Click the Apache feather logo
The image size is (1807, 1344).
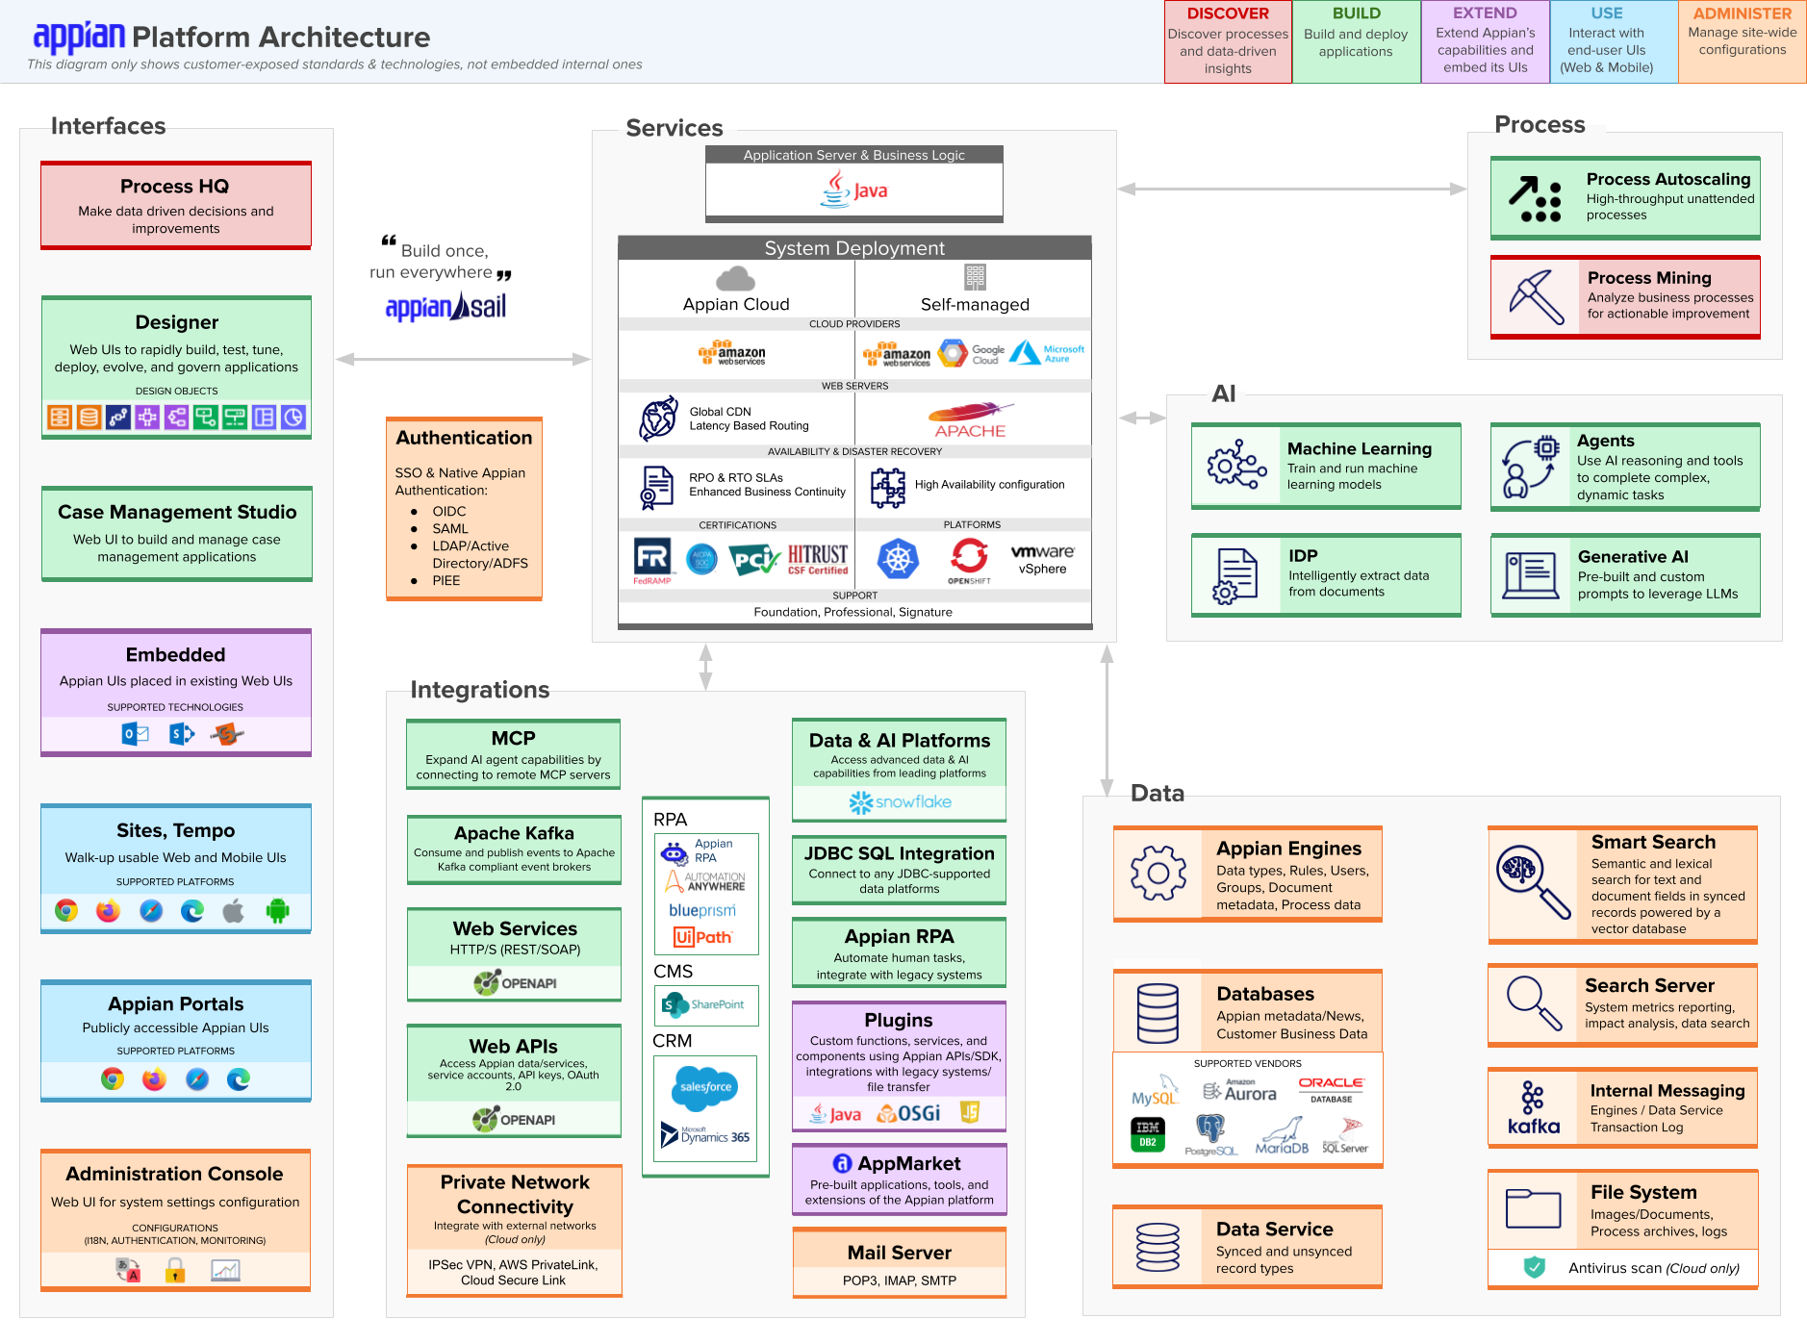(971, 420)
